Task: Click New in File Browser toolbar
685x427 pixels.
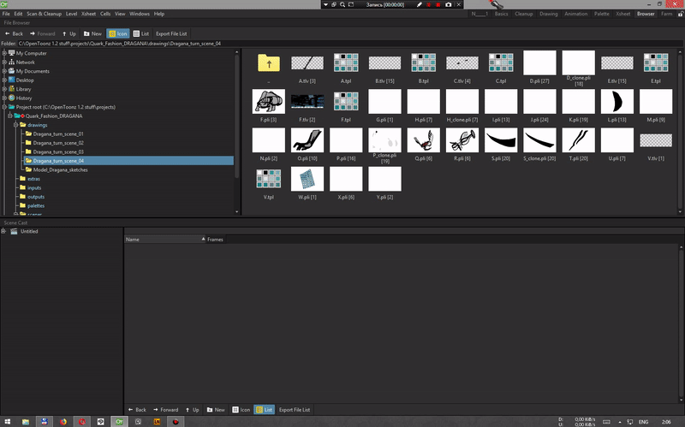Action: 92,33
